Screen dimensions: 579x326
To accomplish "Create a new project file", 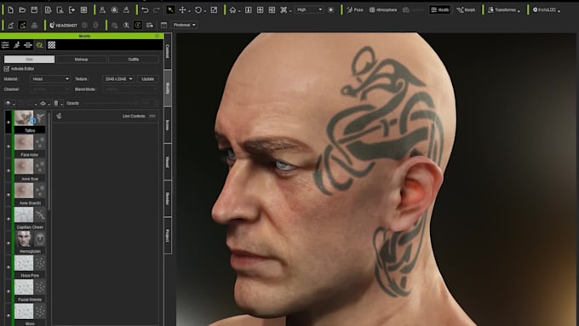I will [x=11, y=10].
